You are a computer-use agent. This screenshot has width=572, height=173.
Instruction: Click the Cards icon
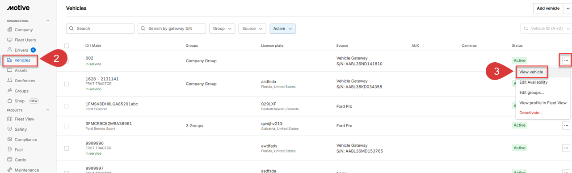(x=10, y=160)
